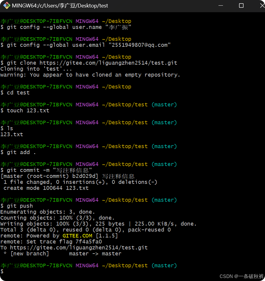Image resolution: width=265 pixels, height=281 pixels.
Task: Click the git clone gitee.com URL
Action: (x=108, y=63)
